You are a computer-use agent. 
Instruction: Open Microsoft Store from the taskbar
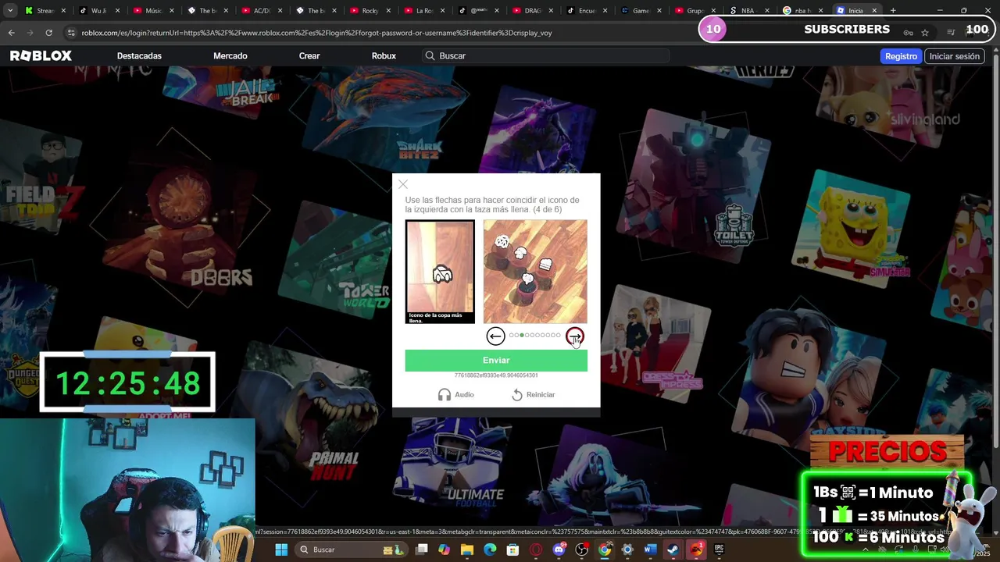click(512, 550)
